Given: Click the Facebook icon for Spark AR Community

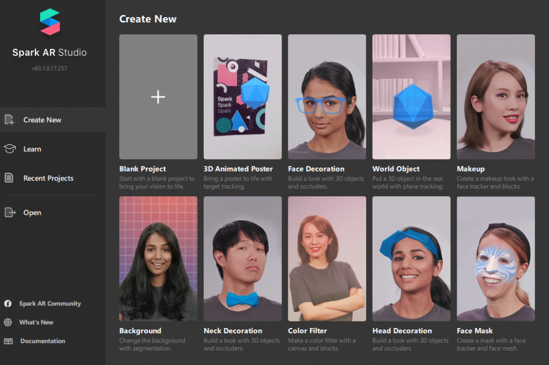Looking at the screenshot, I should tap(8, 303).
